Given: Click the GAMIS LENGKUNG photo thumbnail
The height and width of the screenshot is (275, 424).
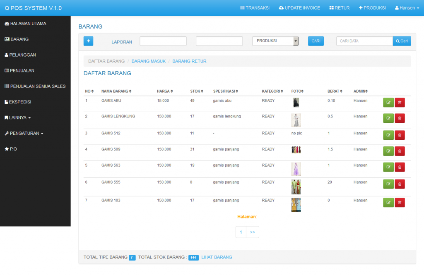Looking at the screenshot, I should tap(296, 120).
